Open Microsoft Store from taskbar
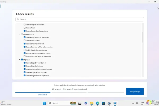The height and width of the screenshot is (106, 159). (x=103, y=103)
